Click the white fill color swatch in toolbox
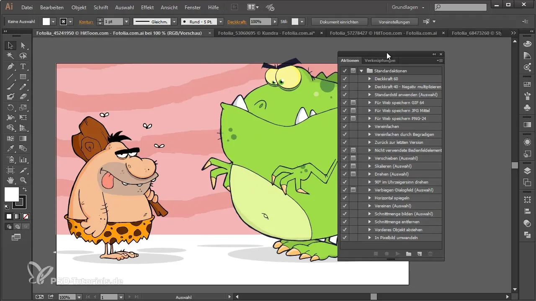This screenshot has height=301, width=536. point(11,194)
